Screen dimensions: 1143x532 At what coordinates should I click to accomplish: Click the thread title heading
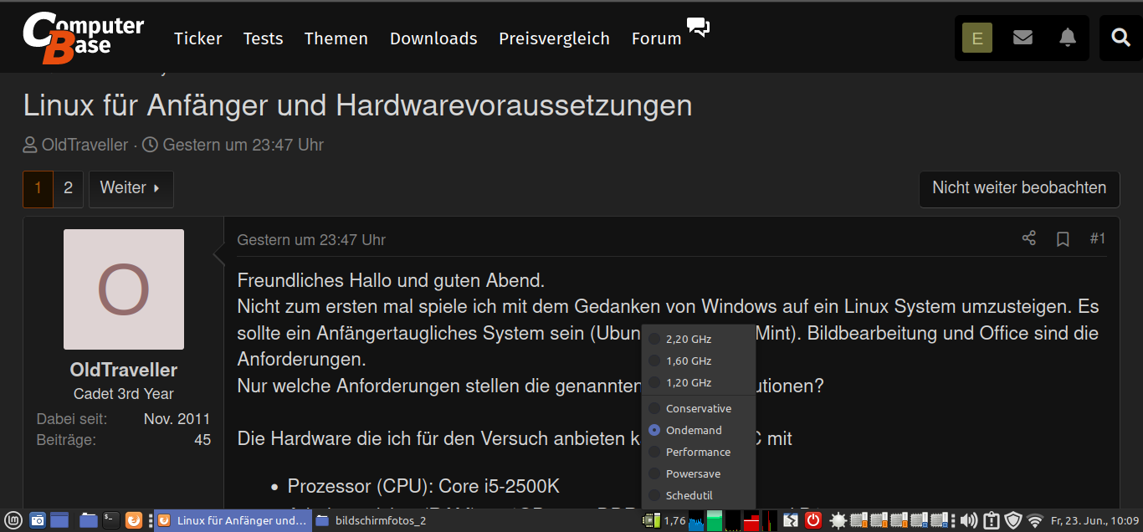click(358, 105)
